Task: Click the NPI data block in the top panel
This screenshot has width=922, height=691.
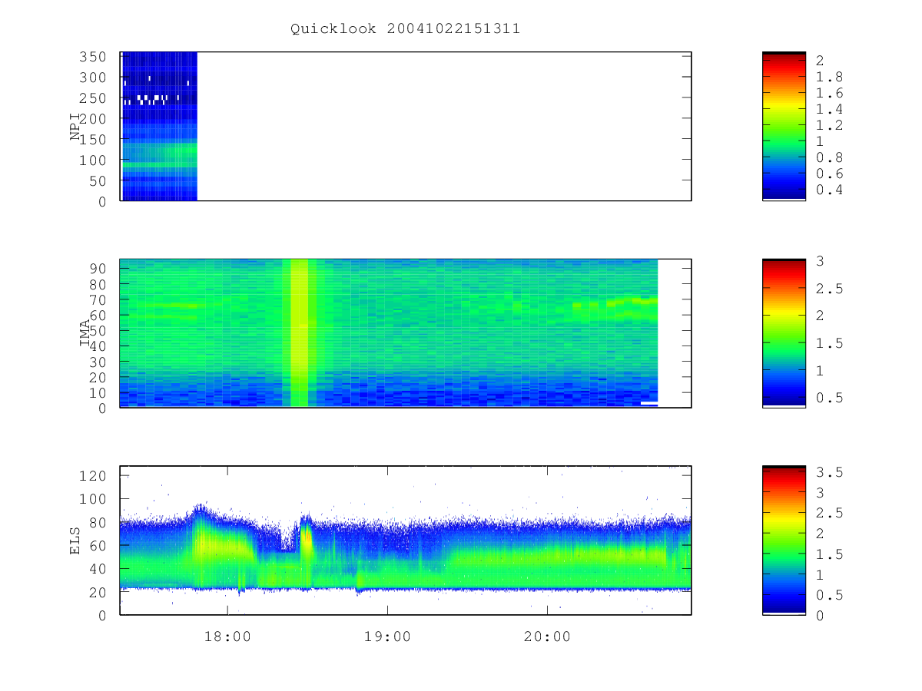Action: (x=160, y=126)
